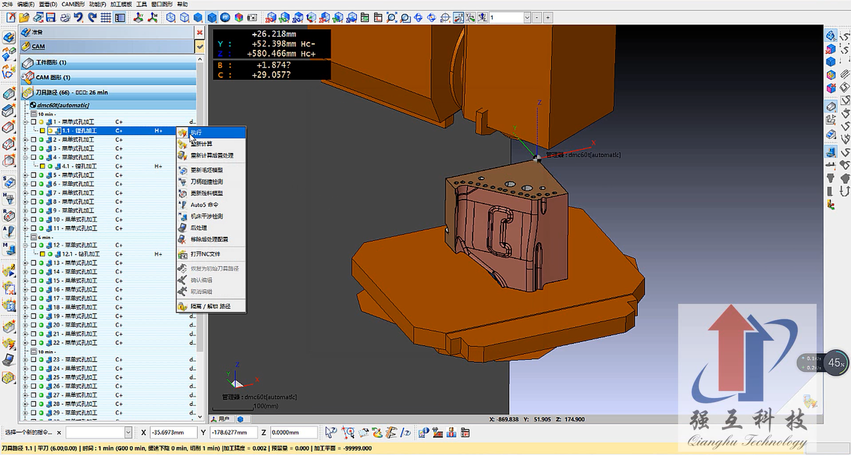Viewport: 851px width, 455px height.
Task: Select 重新计算后置处理 in the context menu
Action: pyautogui.click(x=211, y=156)
